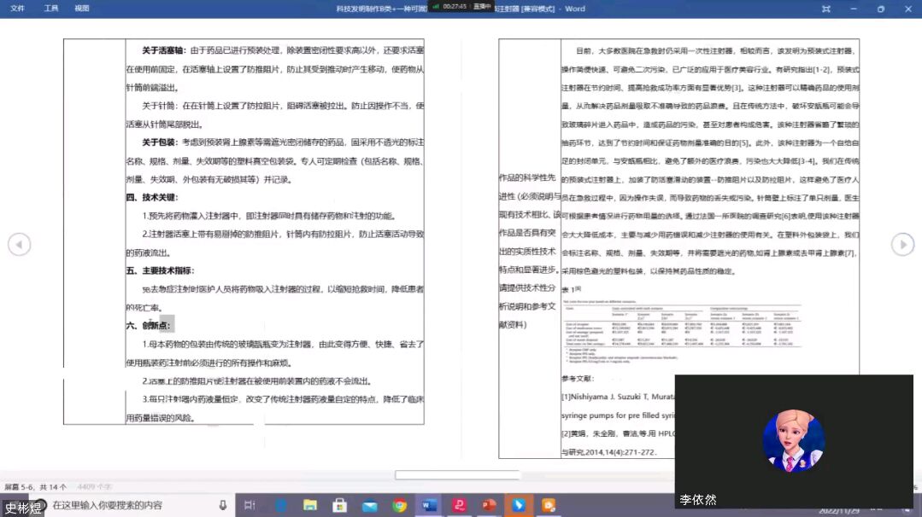Viewport: 922px width, 517px height.
Task: Click the page count in status bar
Action: tap(35, 486)
